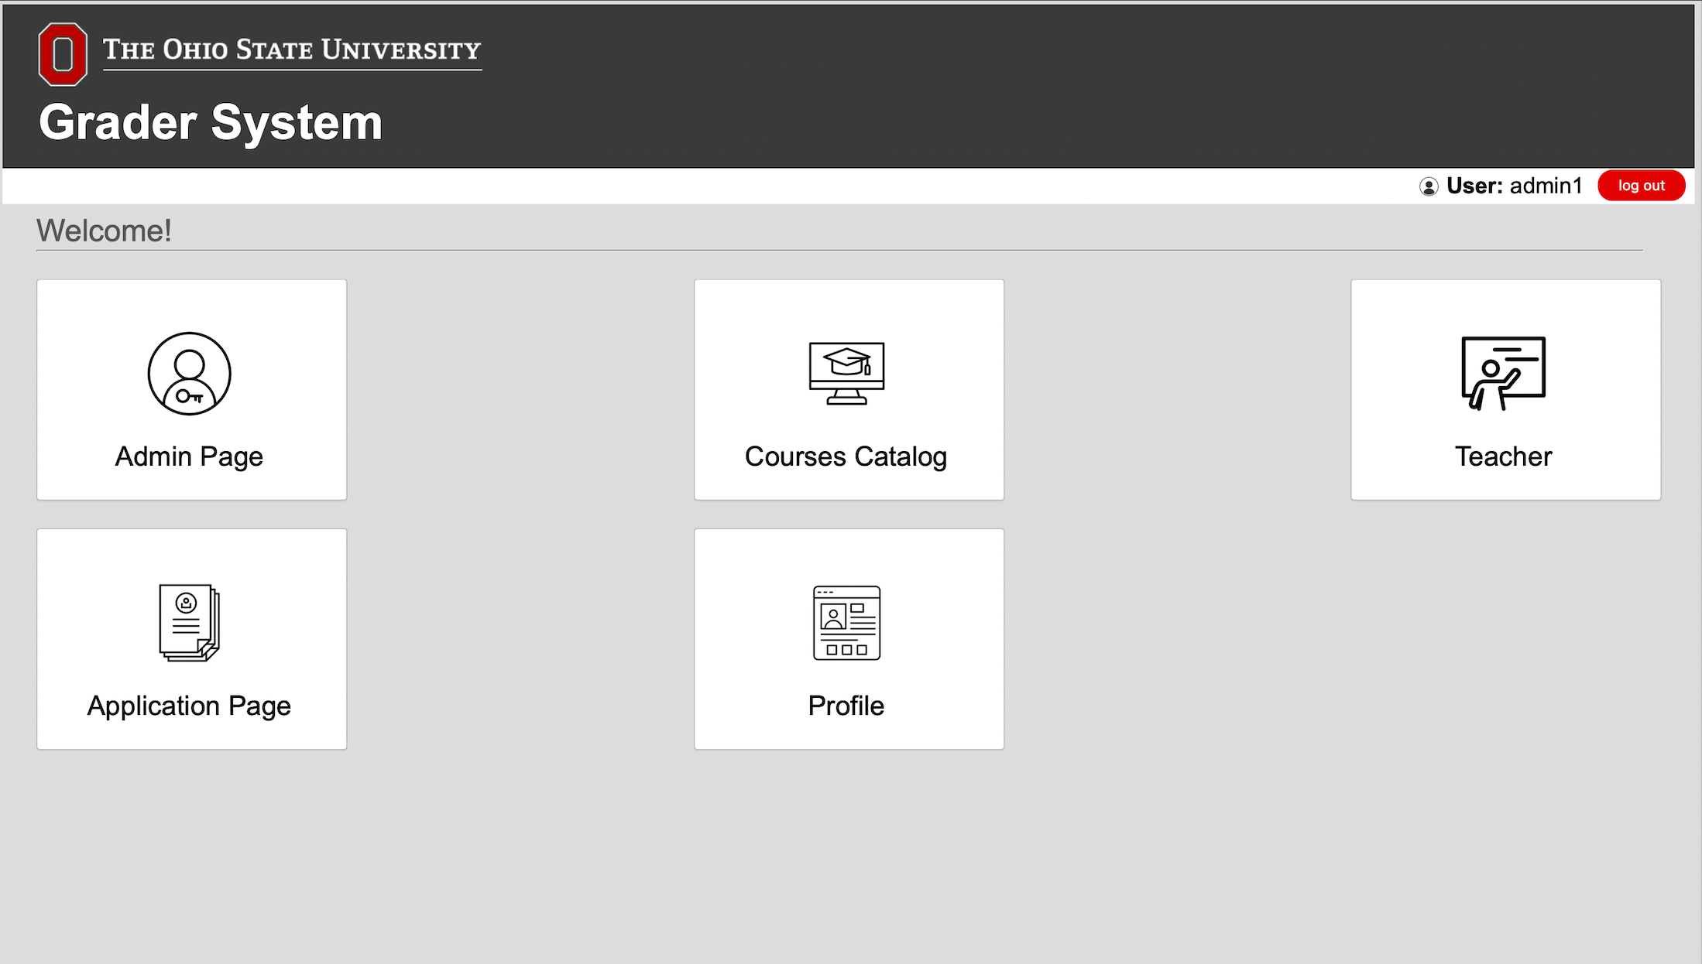Open the Profile layout icon

tap(846, 623)
